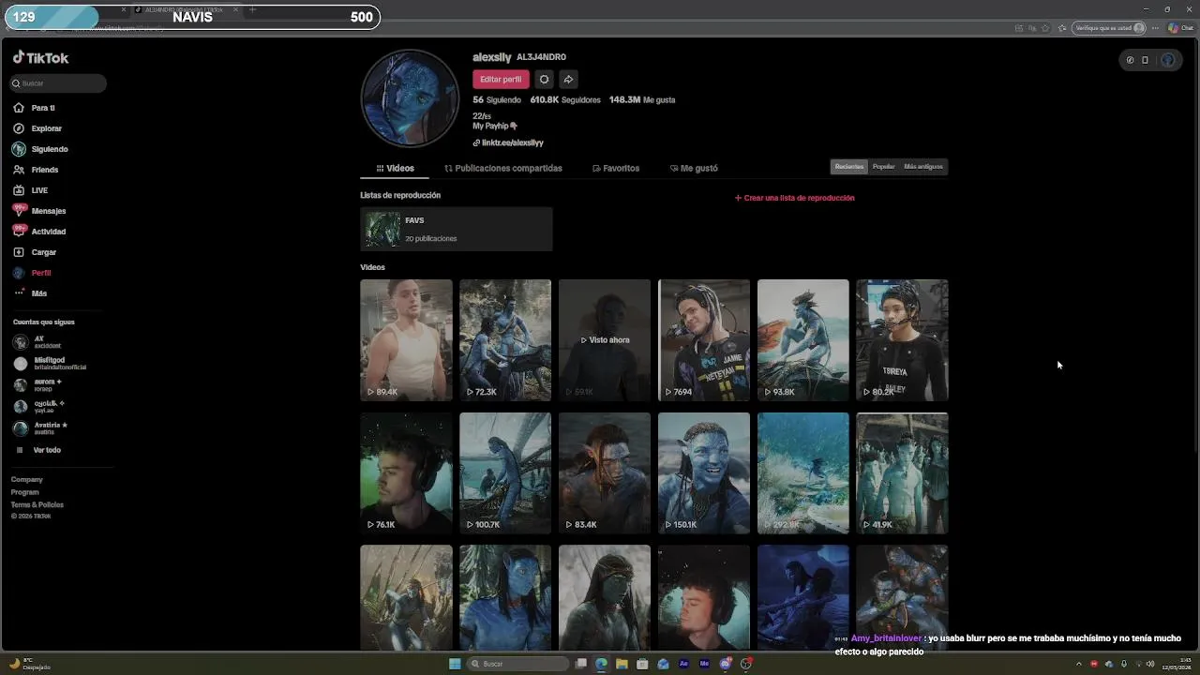This screenshot has width=1200, height=675.
Task: Expand Ver todo followed accounts
Action: [x=46, y=450]
